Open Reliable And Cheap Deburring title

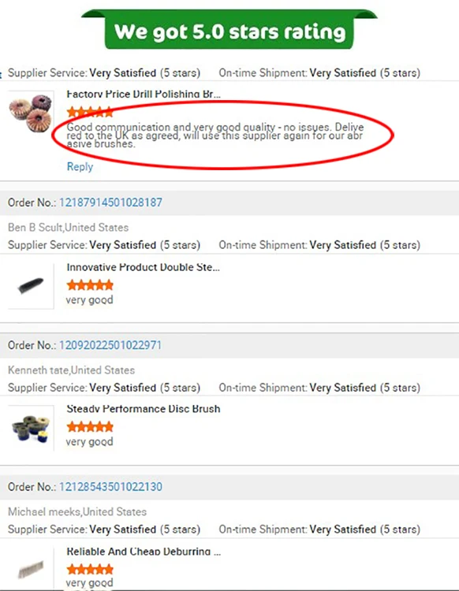pyautogui.click(x=144, y=552)
